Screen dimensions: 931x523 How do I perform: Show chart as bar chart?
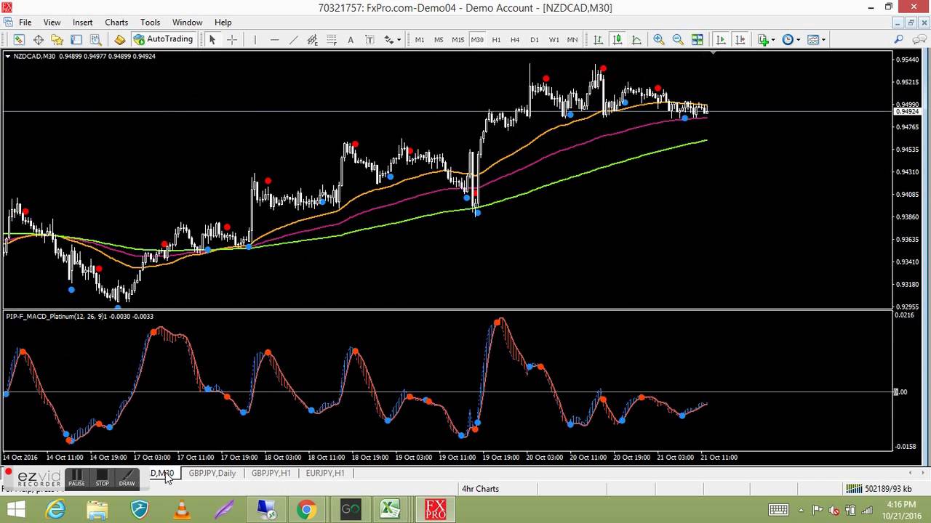coord(598,39)
